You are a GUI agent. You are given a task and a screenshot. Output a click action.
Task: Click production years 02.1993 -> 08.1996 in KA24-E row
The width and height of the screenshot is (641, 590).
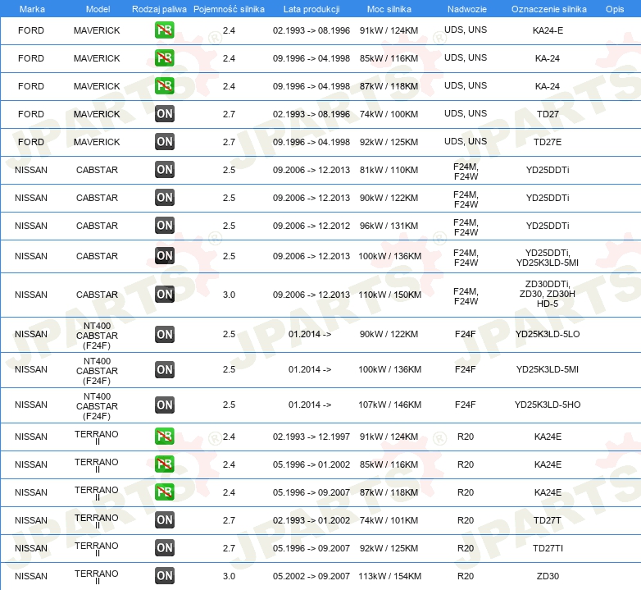tap(311, 30)
